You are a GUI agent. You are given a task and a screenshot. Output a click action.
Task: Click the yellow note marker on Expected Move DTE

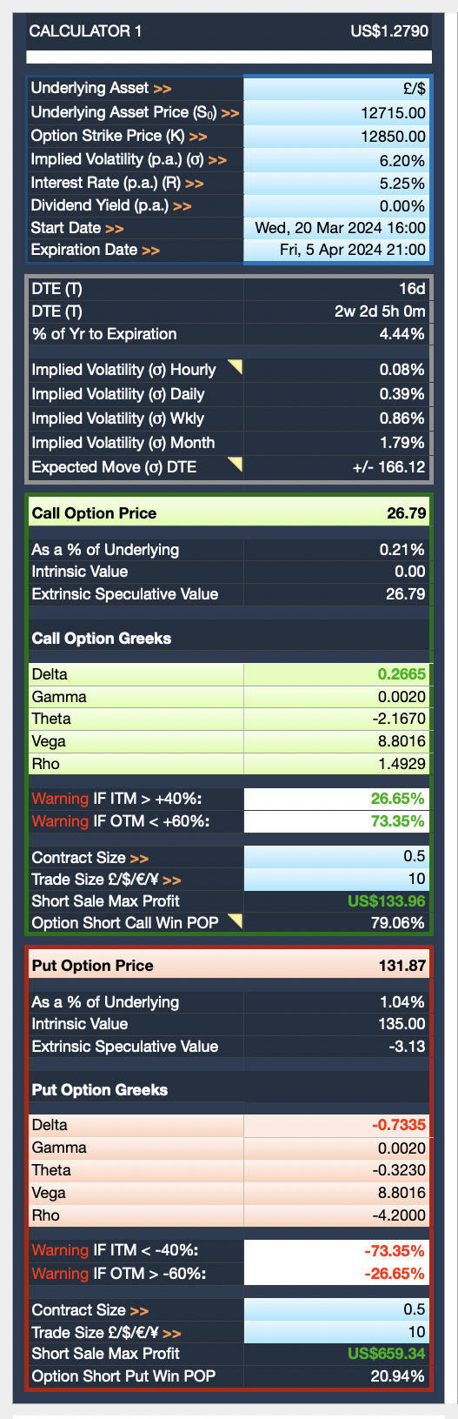click(234, 465)
